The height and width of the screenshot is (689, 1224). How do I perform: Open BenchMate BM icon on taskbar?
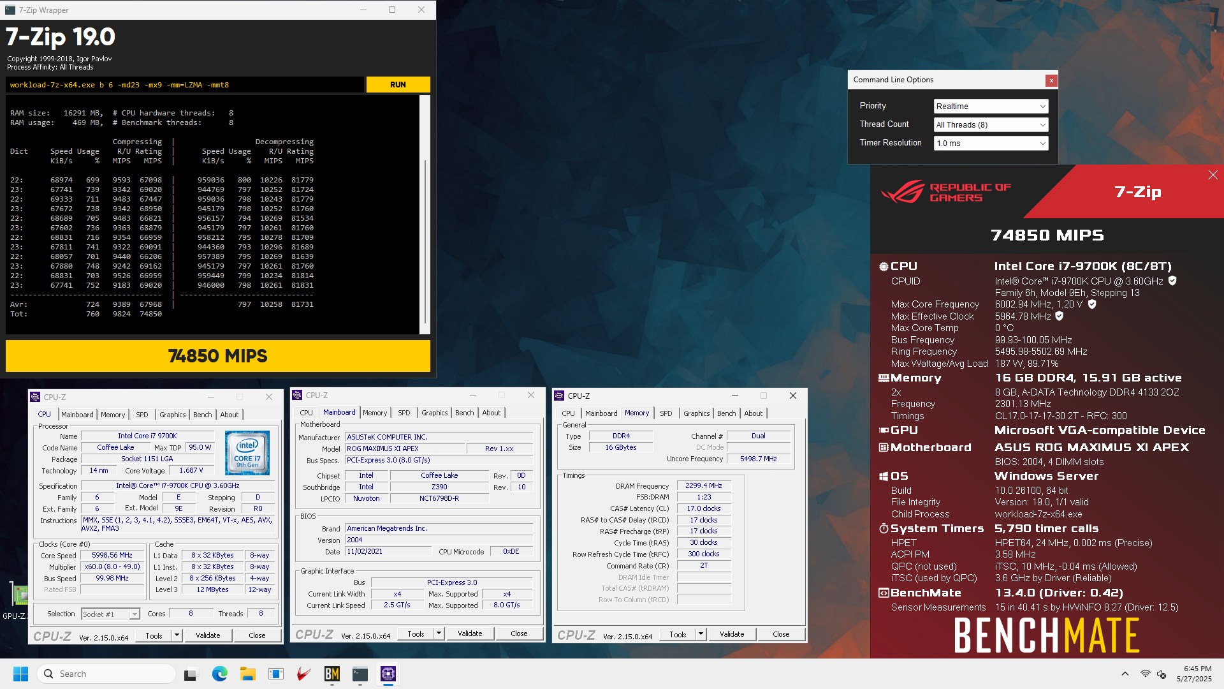point(331,674)
